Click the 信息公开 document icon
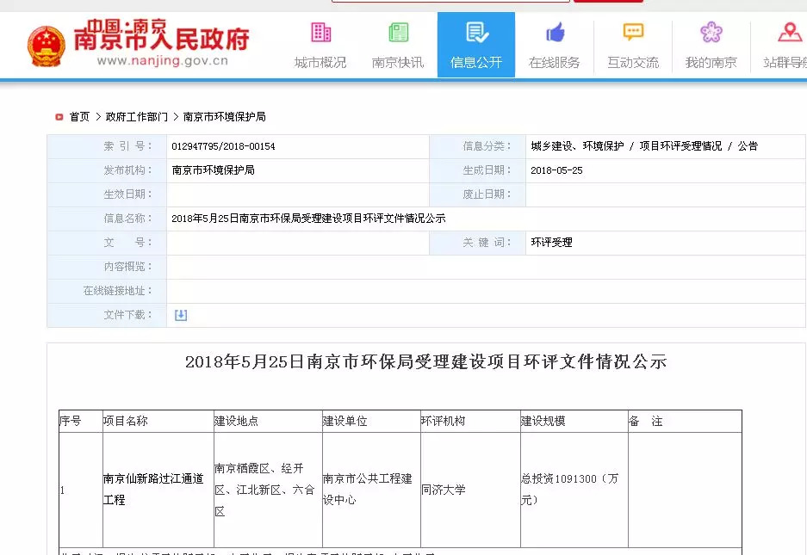Screen dimensions: 807x555 click(x=476, y=33)
